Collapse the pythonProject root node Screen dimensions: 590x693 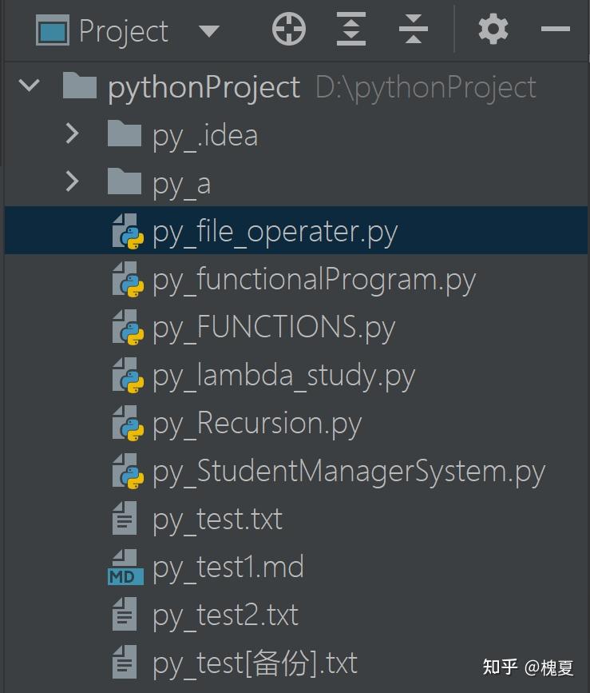30,86
